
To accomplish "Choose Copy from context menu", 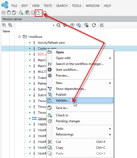I will click(x=80, y=148).
